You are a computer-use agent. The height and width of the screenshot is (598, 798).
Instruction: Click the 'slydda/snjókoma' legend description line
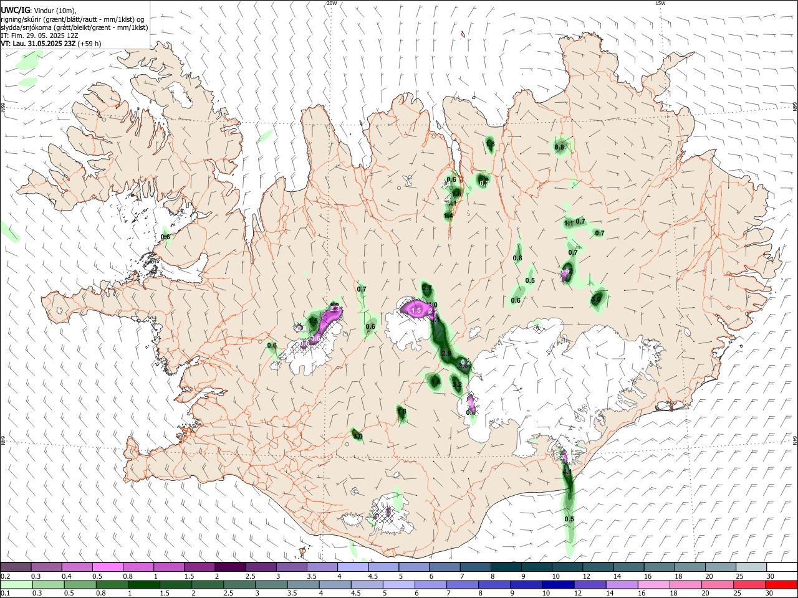[74, 27]
